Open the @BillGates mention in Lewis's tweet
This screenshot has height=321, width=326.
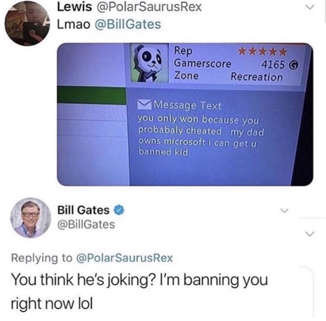(x=128, y=24)
